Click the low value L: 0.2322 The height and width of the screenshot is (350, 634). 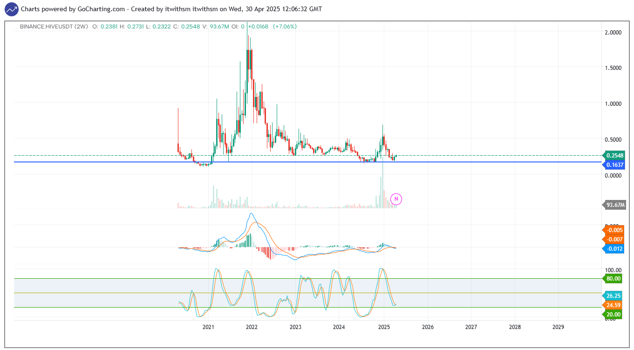click(x=158, y=27)
